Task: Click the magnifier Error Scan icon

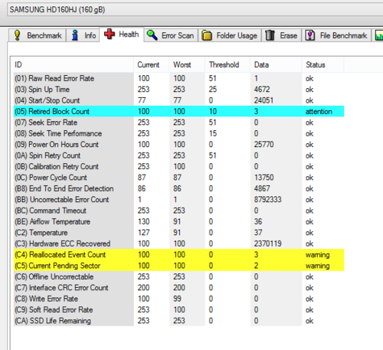Action: pos(152,35)
